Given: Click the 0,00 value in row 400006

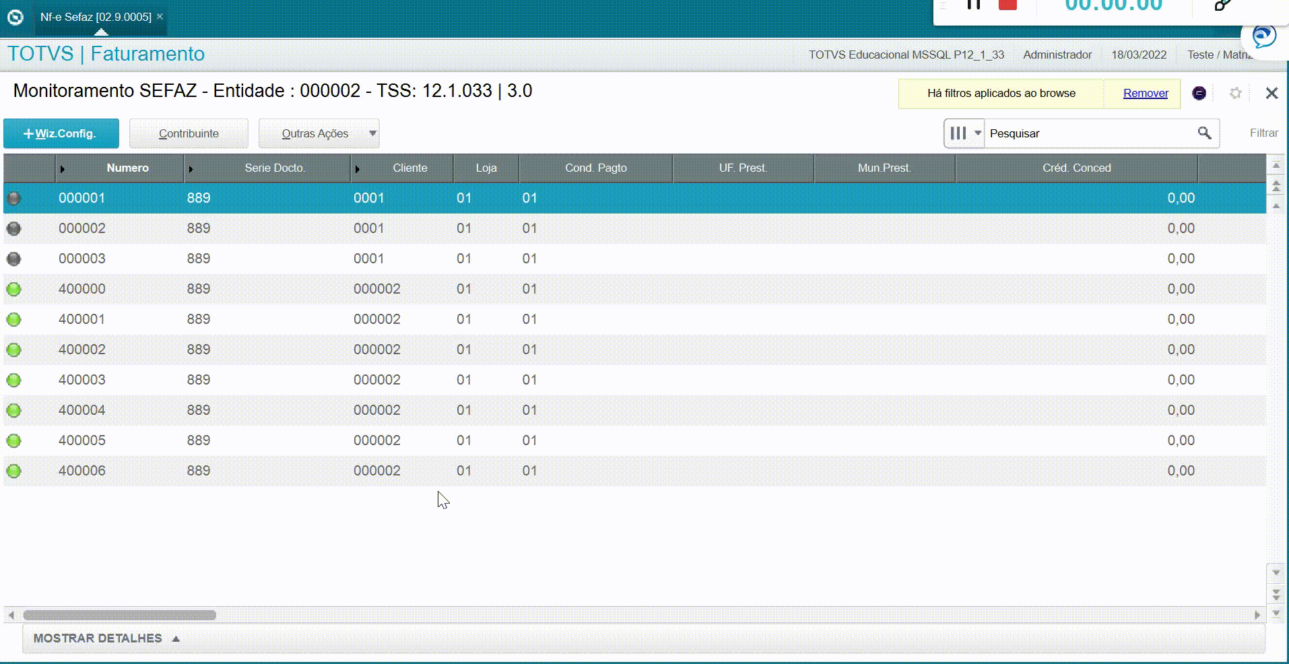Looking at the screenshot, I should [x=1181, y=471].
